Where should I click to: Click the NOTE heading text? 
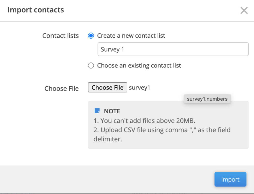tap(112, 111)
